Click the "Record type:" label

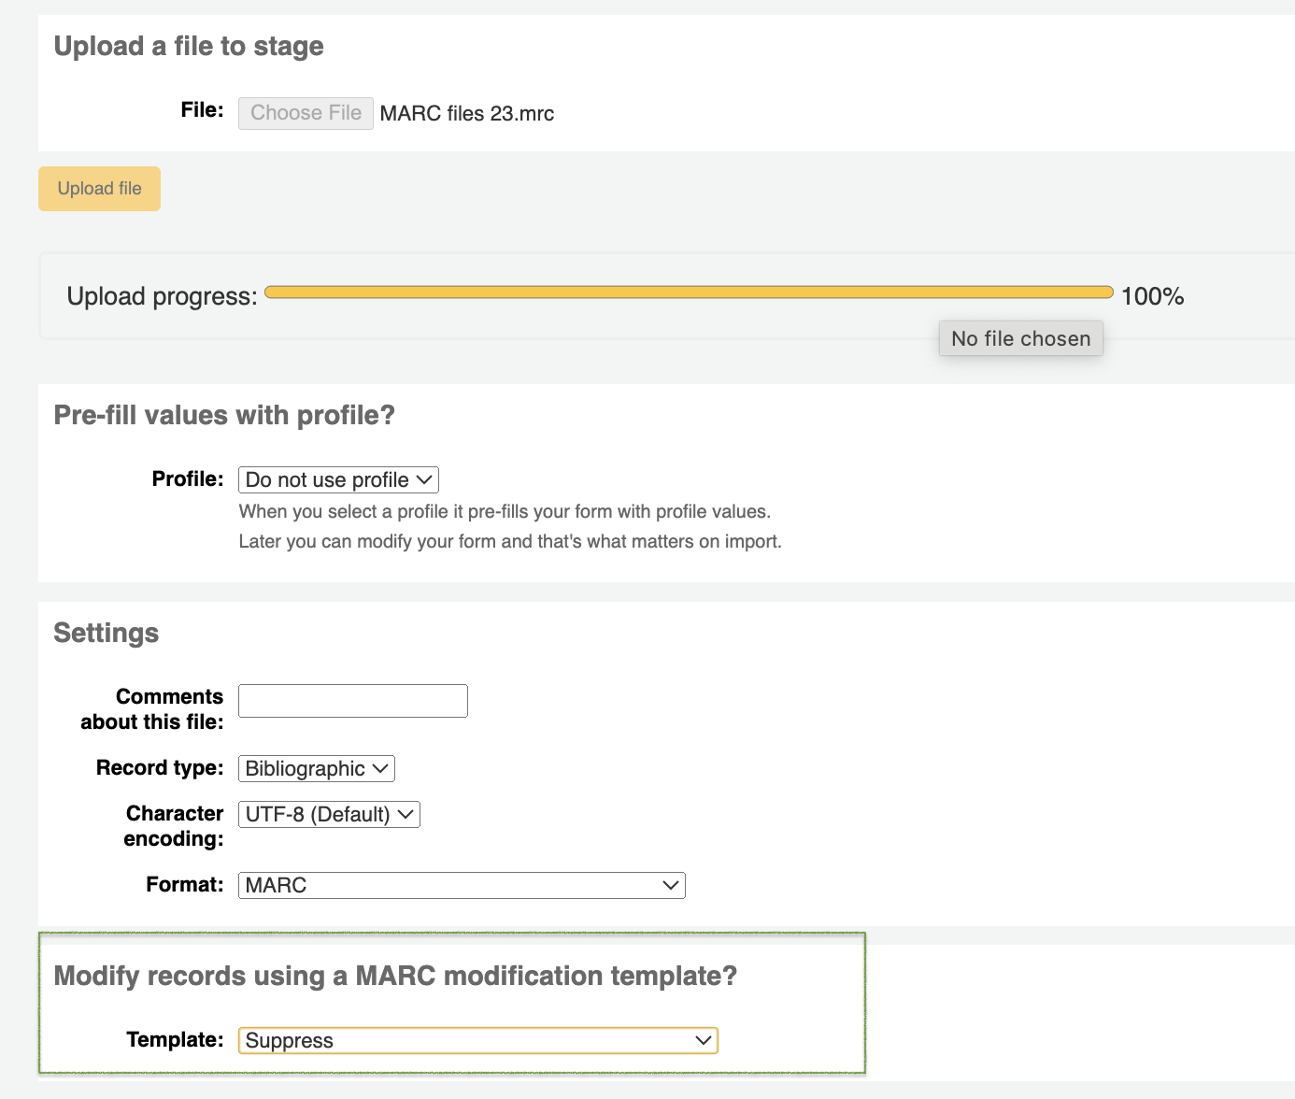click(160, 768)
